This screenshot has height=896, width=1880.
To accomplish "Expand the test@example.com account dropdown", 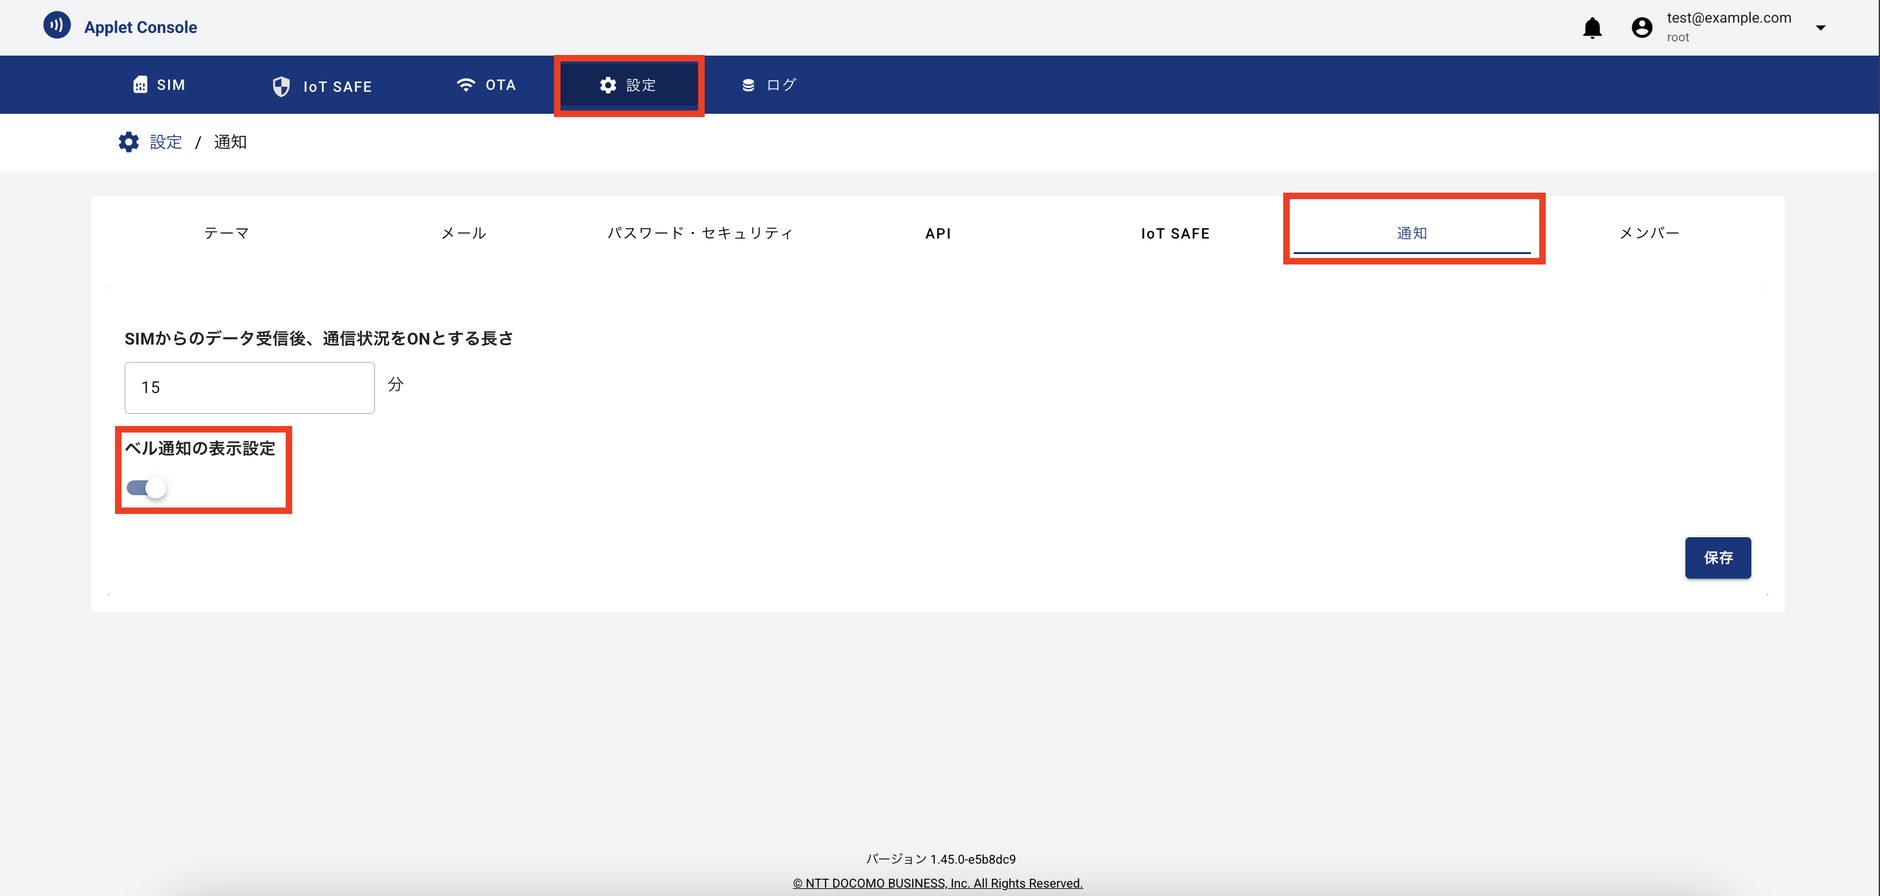I will [x=1822, y=27].
